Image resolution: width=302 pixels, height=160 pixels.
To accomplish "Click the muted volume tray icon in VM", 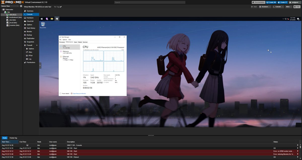I will [288, 19].
